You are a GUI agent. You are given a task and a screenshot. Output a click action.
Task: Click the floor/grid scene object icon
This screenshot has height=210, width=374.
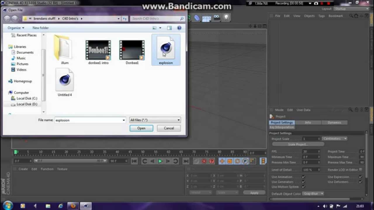(x=207, y=18)
